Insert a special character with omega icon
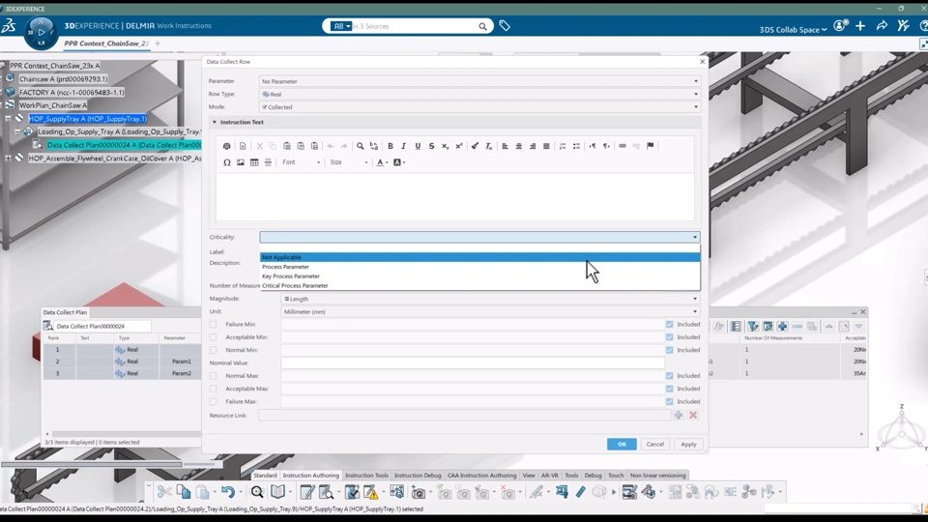This screenshot has height=522, width=928. (x=227, y=162)
